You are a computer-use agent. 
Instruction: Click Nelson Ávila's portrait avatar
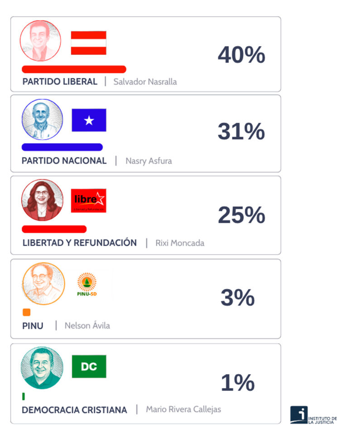tap(43, 284)
